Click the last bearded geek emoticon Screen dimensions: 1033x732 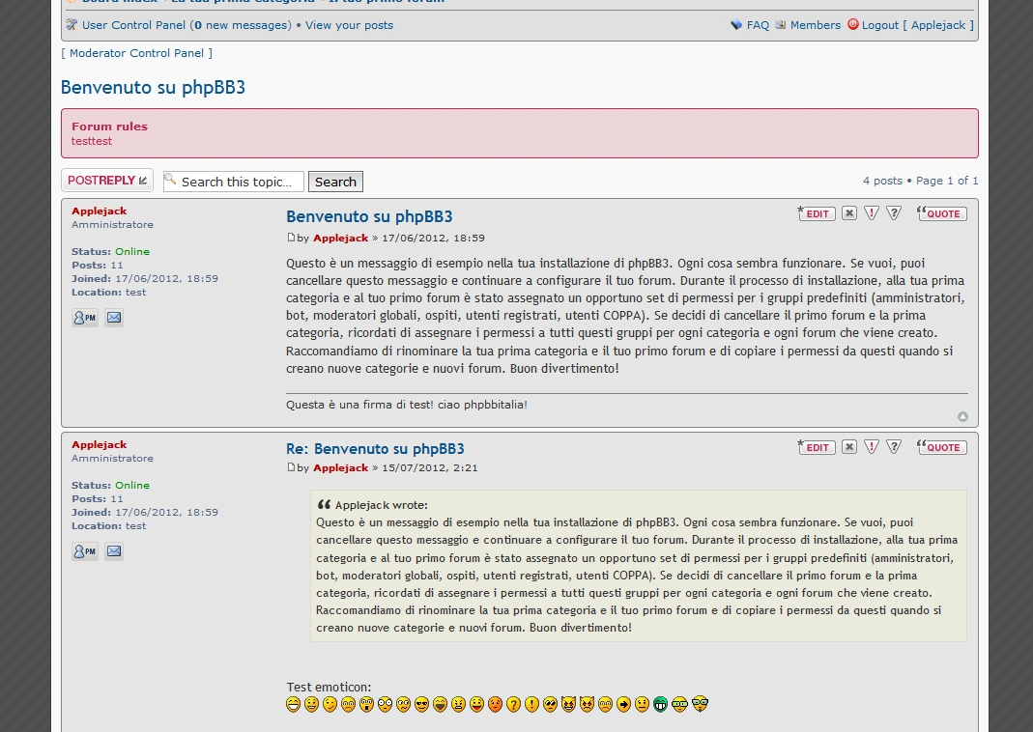point(700,704)
